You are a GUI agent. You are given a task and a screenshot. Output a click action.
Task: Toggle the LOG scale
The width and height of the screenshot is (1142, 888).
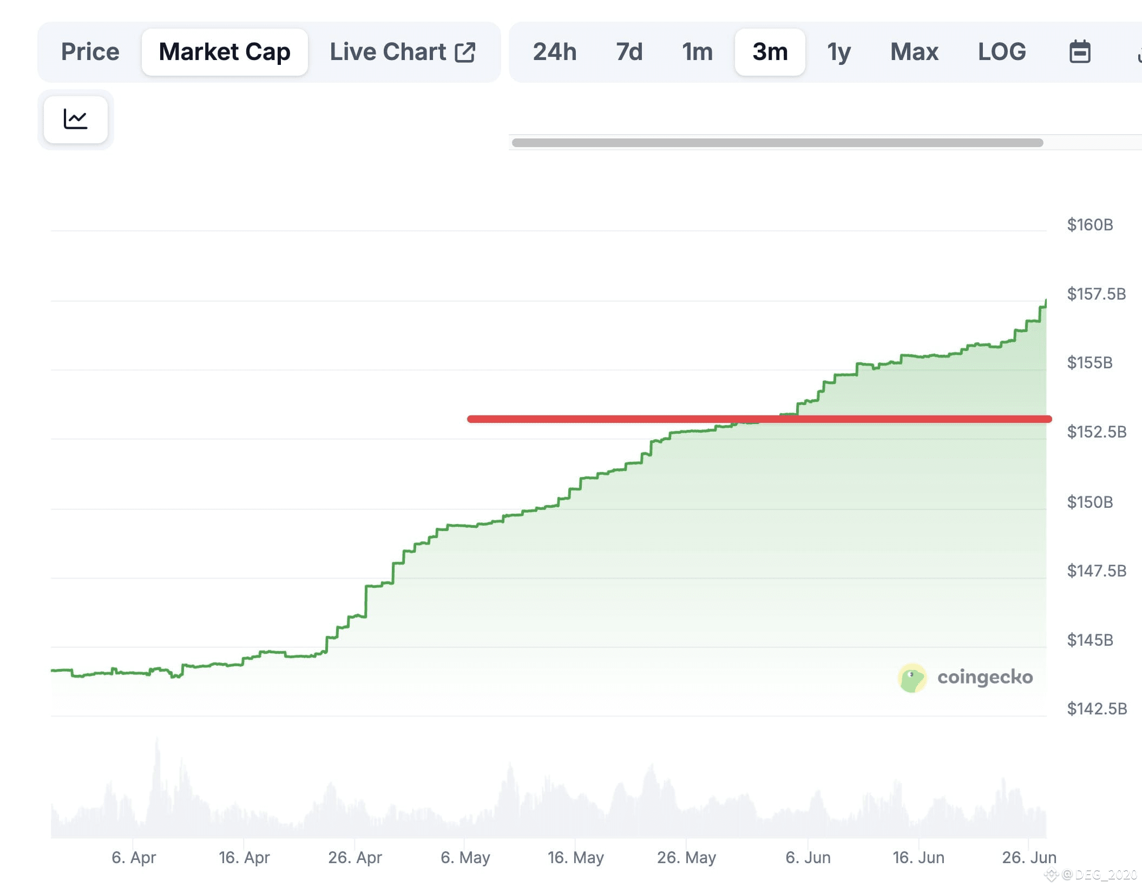coord(1002,52)
